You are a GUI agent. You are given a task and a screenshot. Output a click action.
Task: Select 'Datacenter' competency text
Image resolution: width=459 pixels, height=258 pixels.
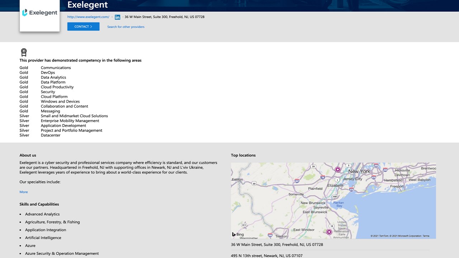click(x=51, y=135)
